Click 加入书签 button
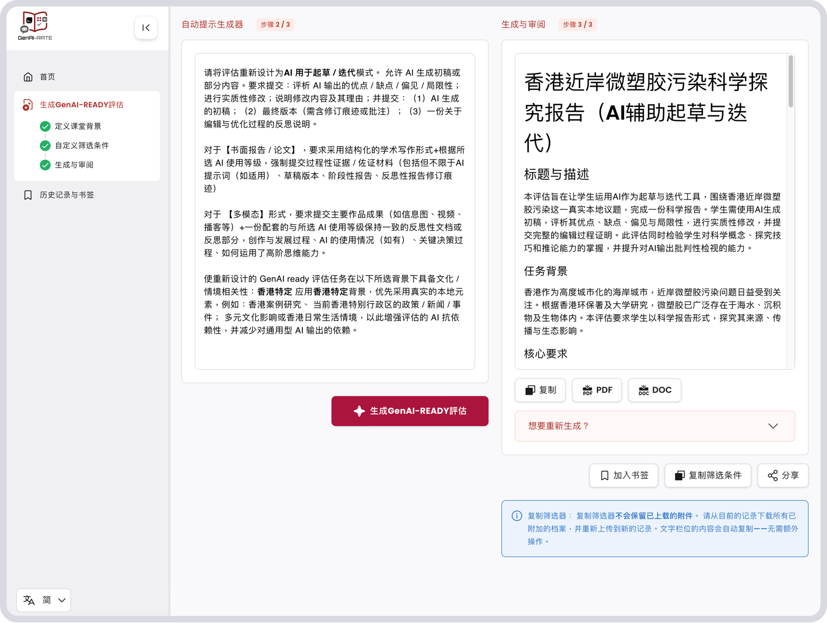This screenshot has width=827, height=623. click(624, 475)
